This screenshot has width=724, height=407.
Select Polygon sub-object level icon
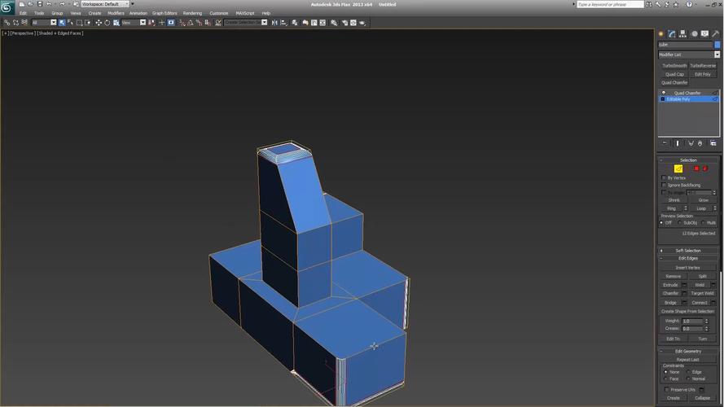pyautogui.click(x=696, y=168)
